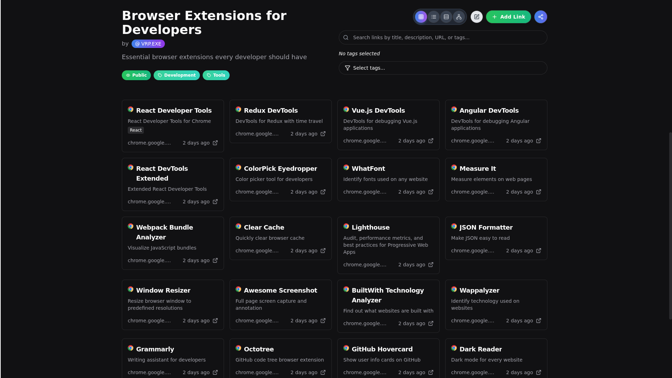Click the React Developer Tools title
672x378 pixels.
(174, 111)
